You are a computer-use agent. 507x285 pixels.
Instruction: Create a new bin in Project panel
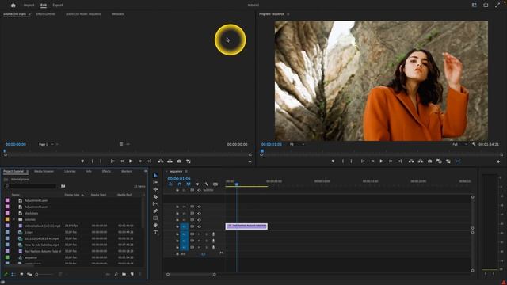click(x=124, y=274)
